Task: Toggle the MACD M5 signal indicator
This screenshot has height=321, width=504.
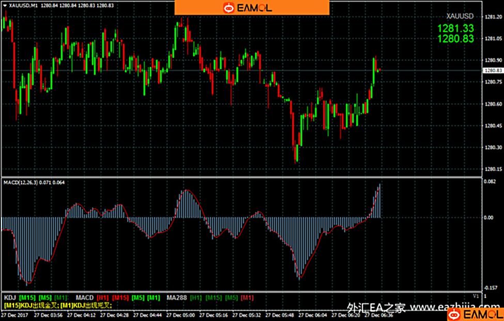Action: click(x=138, y=298)
